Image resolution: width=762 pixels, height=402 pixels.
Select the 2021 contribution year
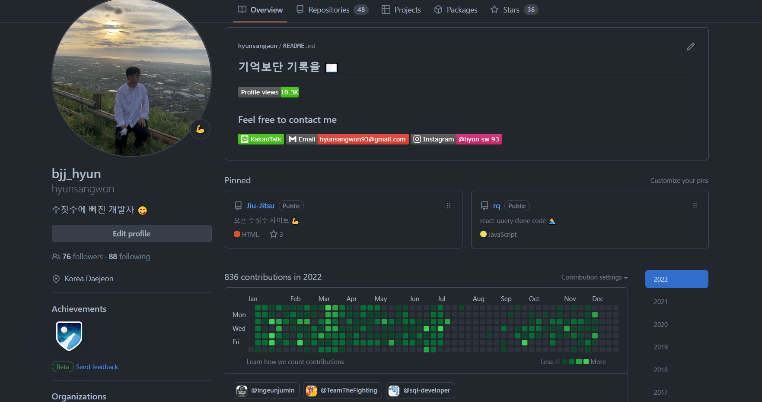pyautogui.click(x=660, y=302)
